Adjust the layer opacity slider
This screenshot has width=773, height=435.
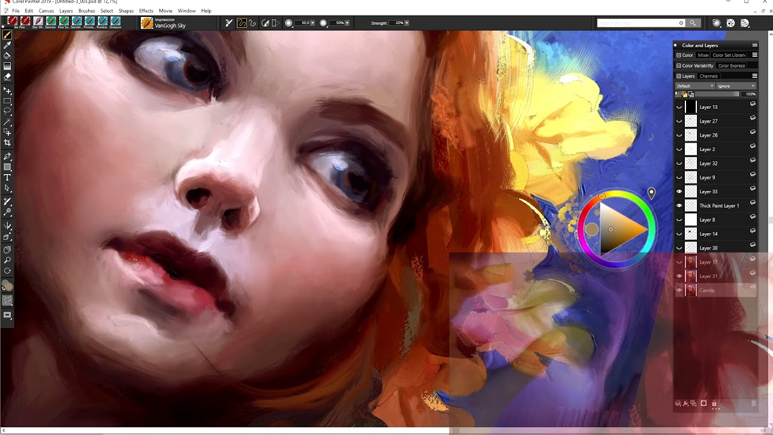(718, 94)
